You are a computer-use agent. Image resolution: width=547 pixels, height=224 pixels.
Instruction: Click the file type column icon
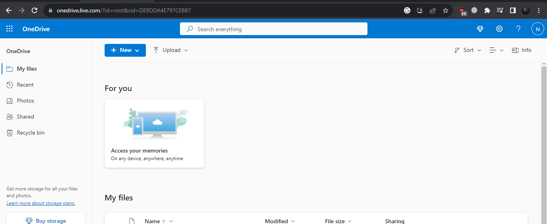[x=131, y=221]
